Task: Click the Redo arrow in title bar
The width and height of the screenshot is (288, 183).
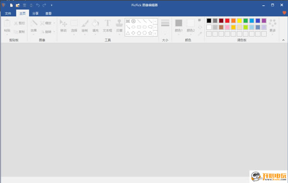Action: click(44, 5)
